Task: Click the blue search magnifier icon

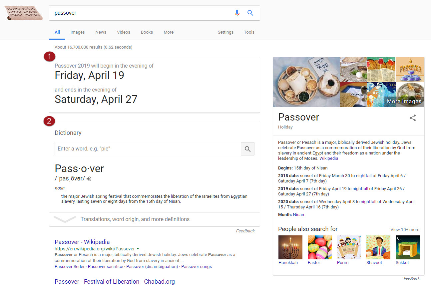Action: (250, 13)
